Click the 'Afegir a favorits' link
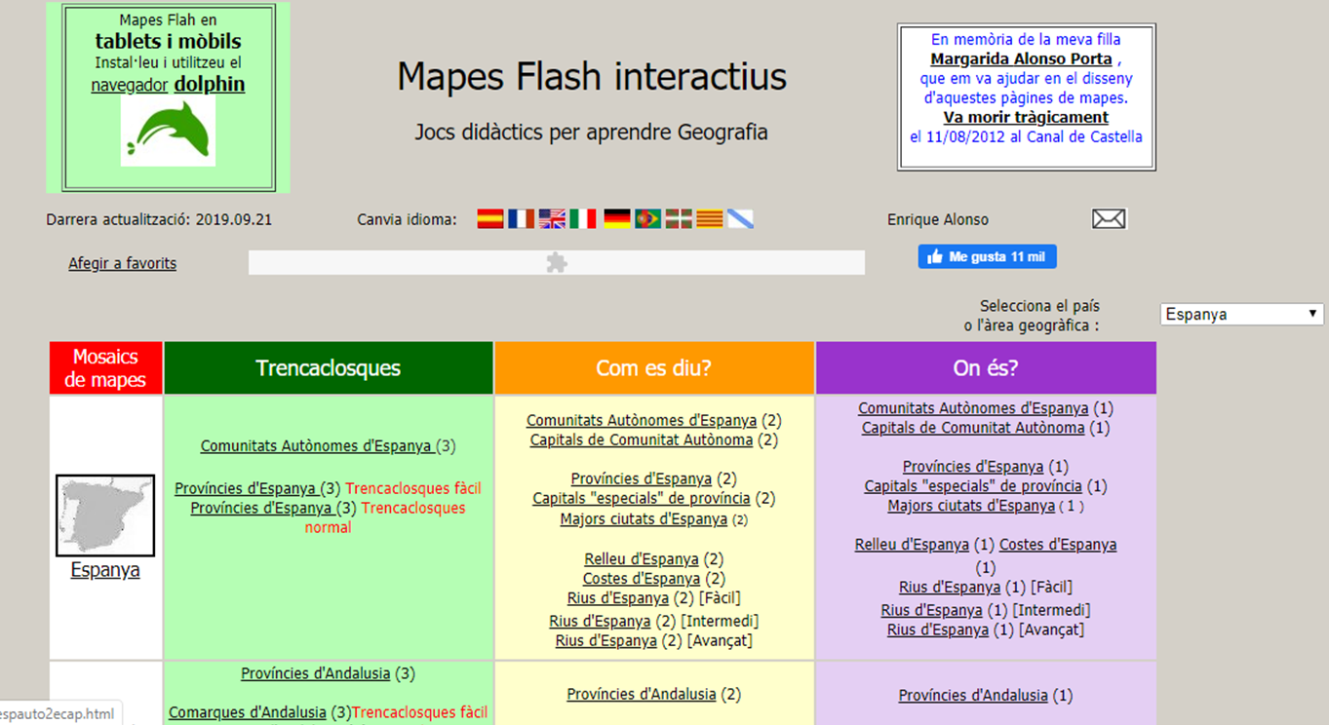The image size is (1329, 725). 123,263
